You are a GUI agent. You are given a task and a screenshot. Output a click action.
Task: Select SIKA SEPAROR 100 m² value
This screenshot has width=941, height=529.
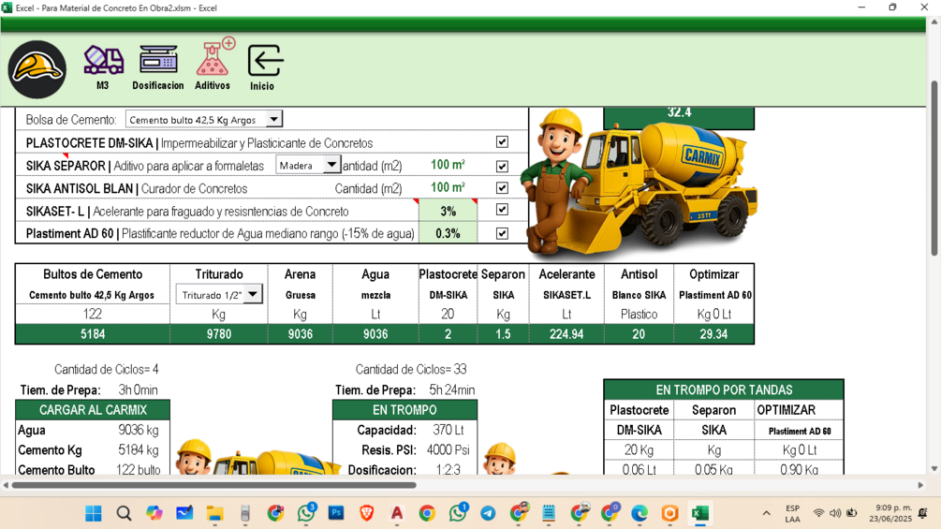pos(448,165)
